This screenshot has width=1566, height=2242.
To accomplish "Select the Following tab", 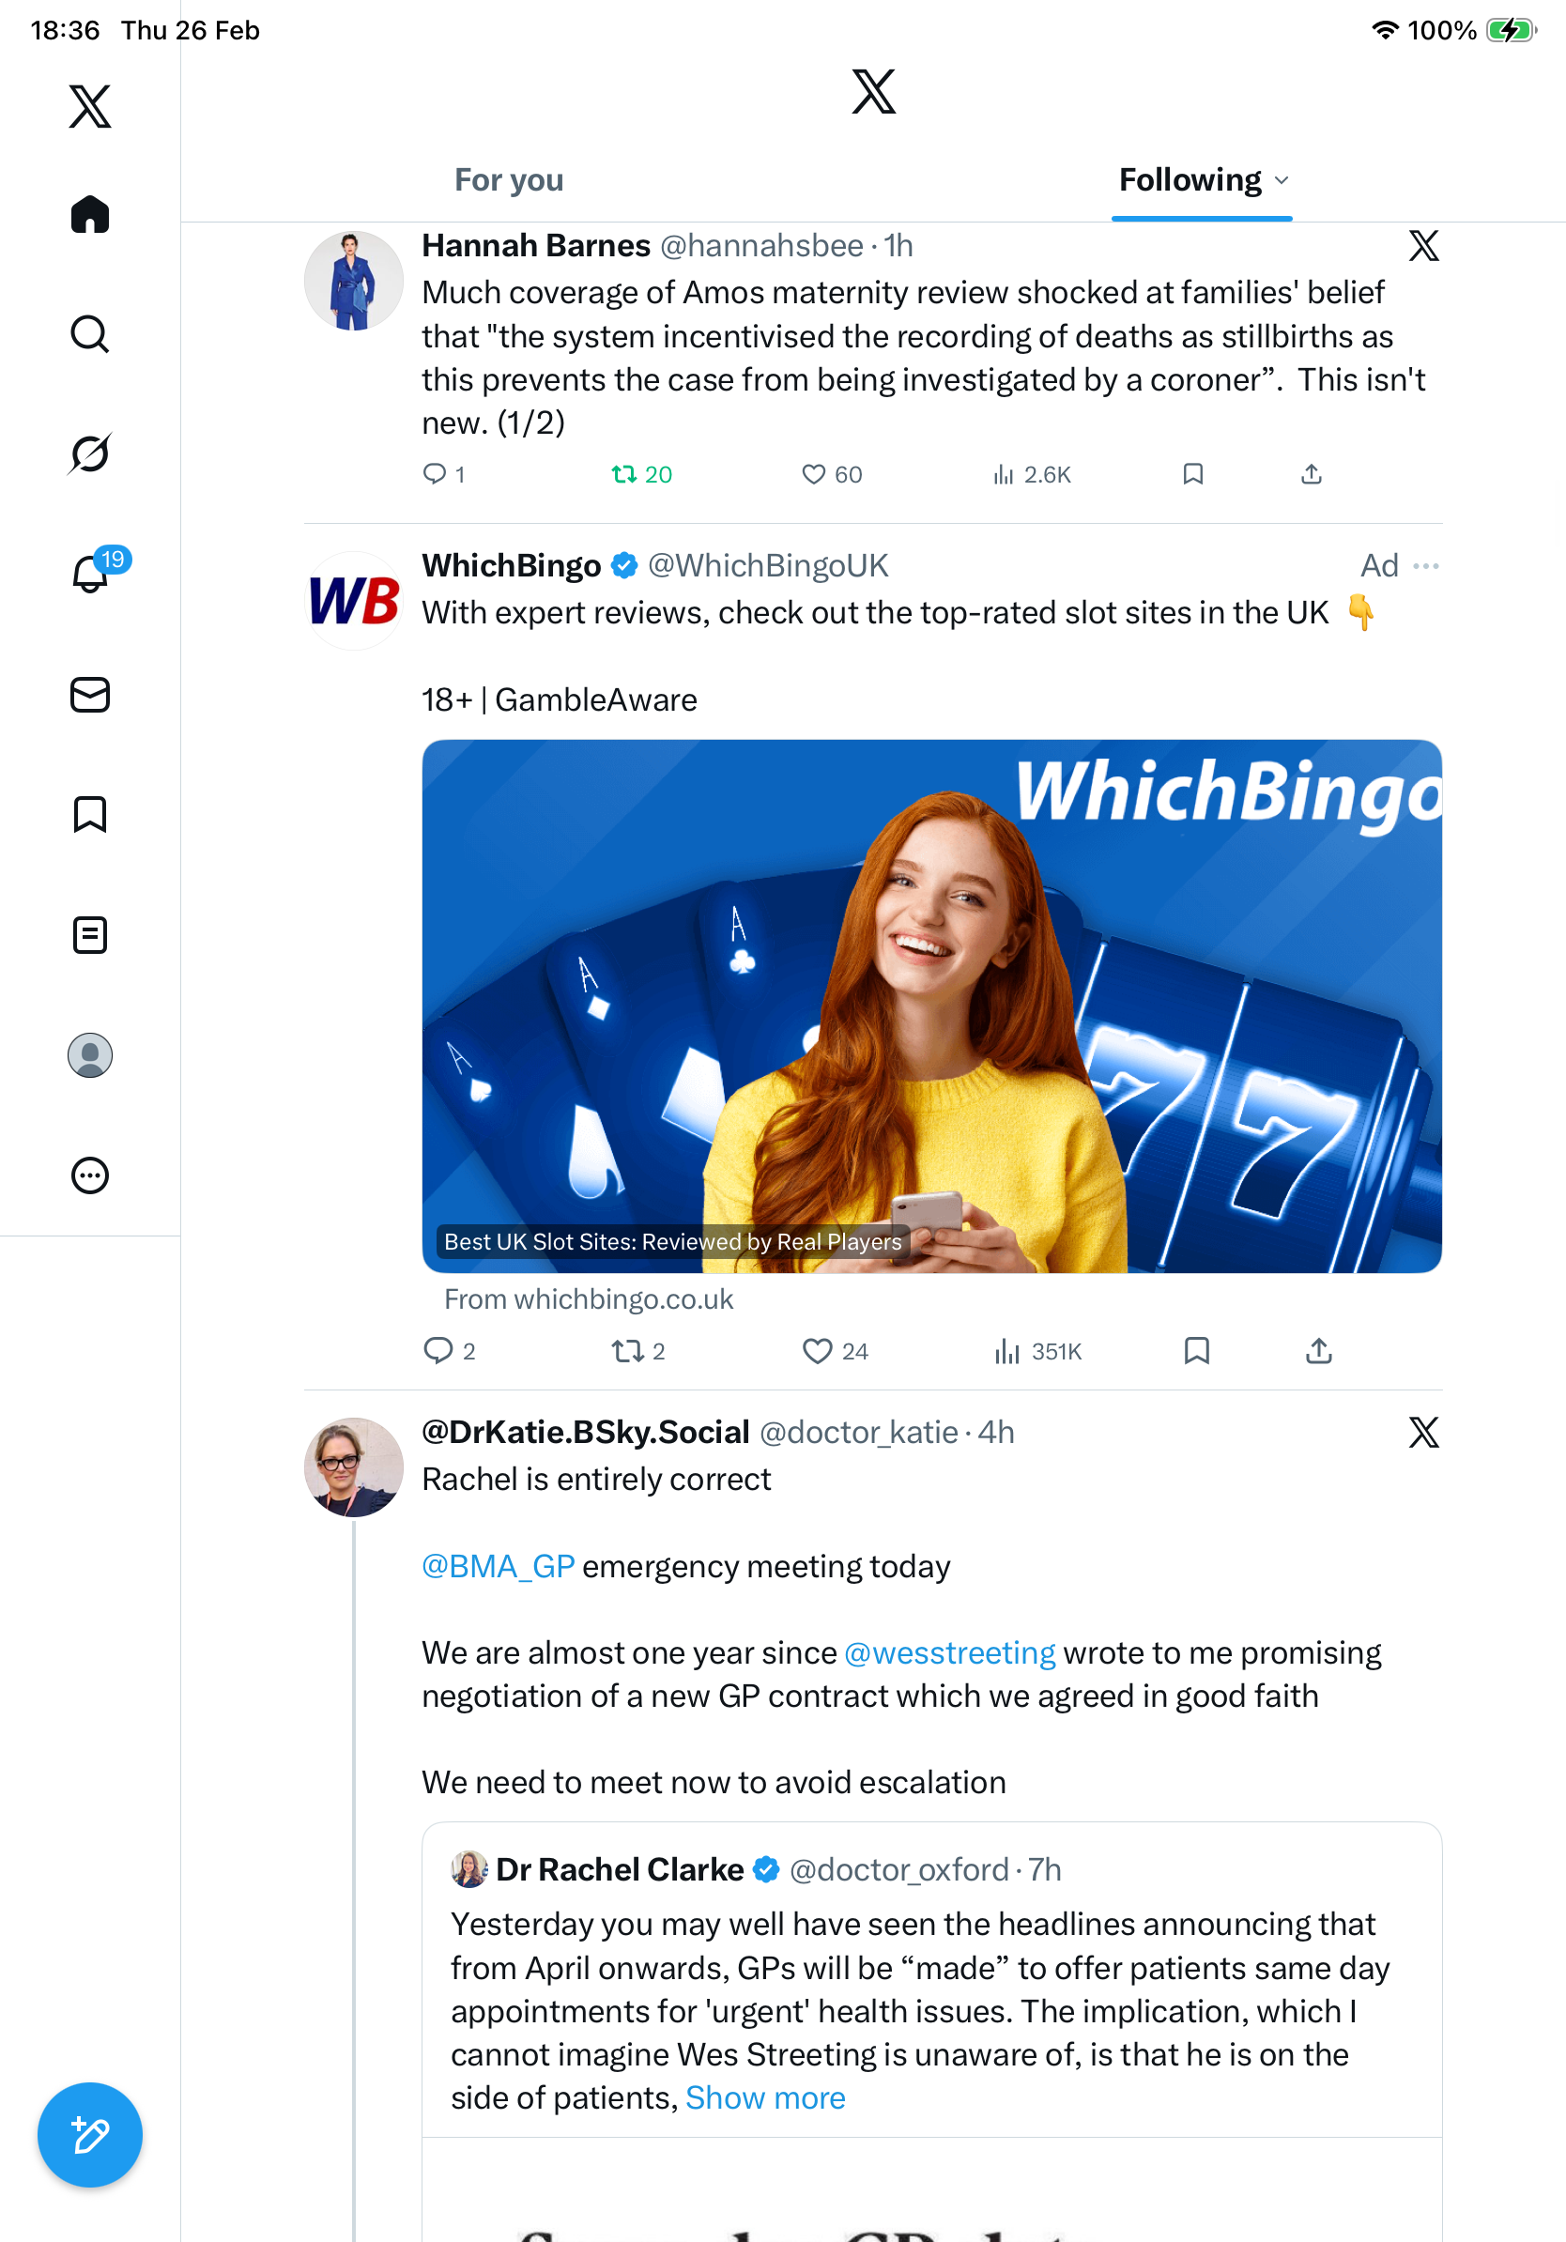I will 1190,180.
